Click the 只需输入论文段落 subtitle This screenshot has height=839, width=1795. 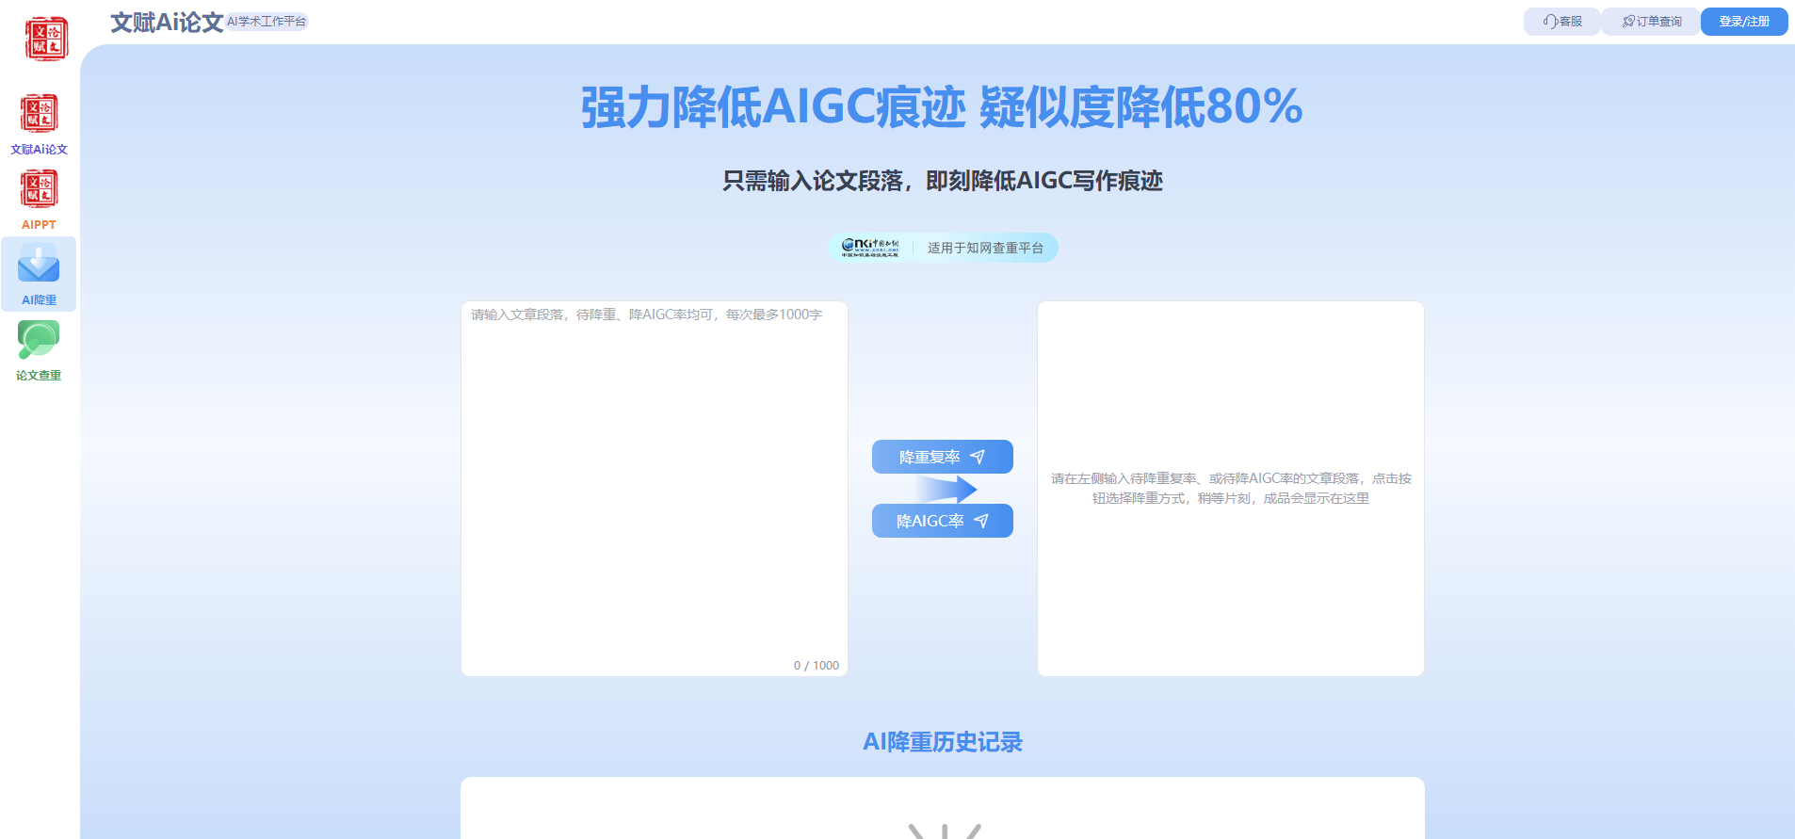(943, 181)
